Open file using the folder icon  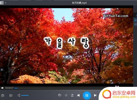(x=11, y=95)
